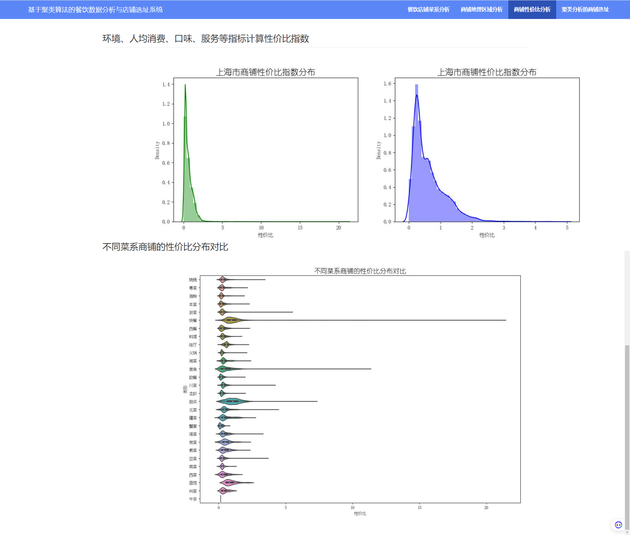630x535 pixels.
Task: Click the 午茶 category label on axis
Action: (x=193, y=499)
